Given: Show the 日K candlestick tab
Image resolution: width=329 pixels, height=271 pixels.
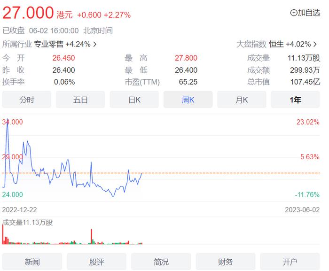Looking at the screenshot, I should (x=134, y=100).
